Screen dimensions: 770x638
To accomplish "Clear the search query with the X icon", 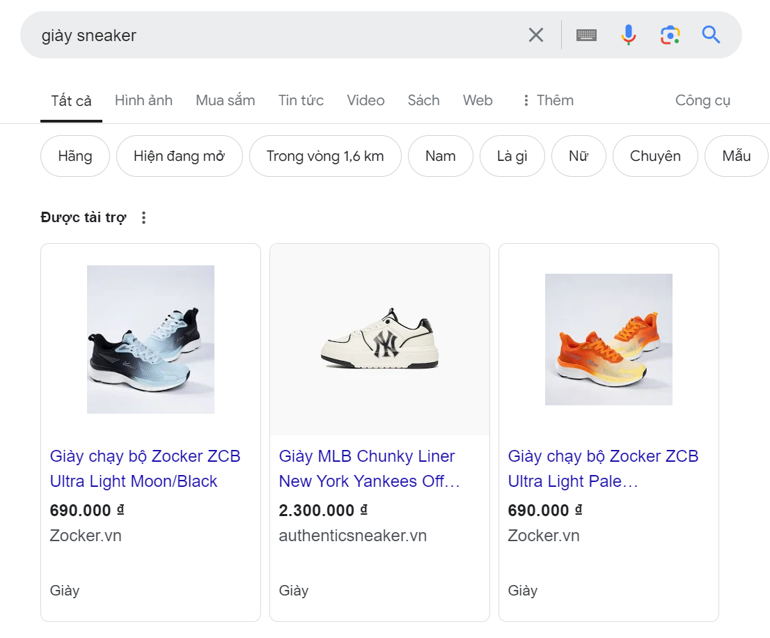I will pos(536,35).
